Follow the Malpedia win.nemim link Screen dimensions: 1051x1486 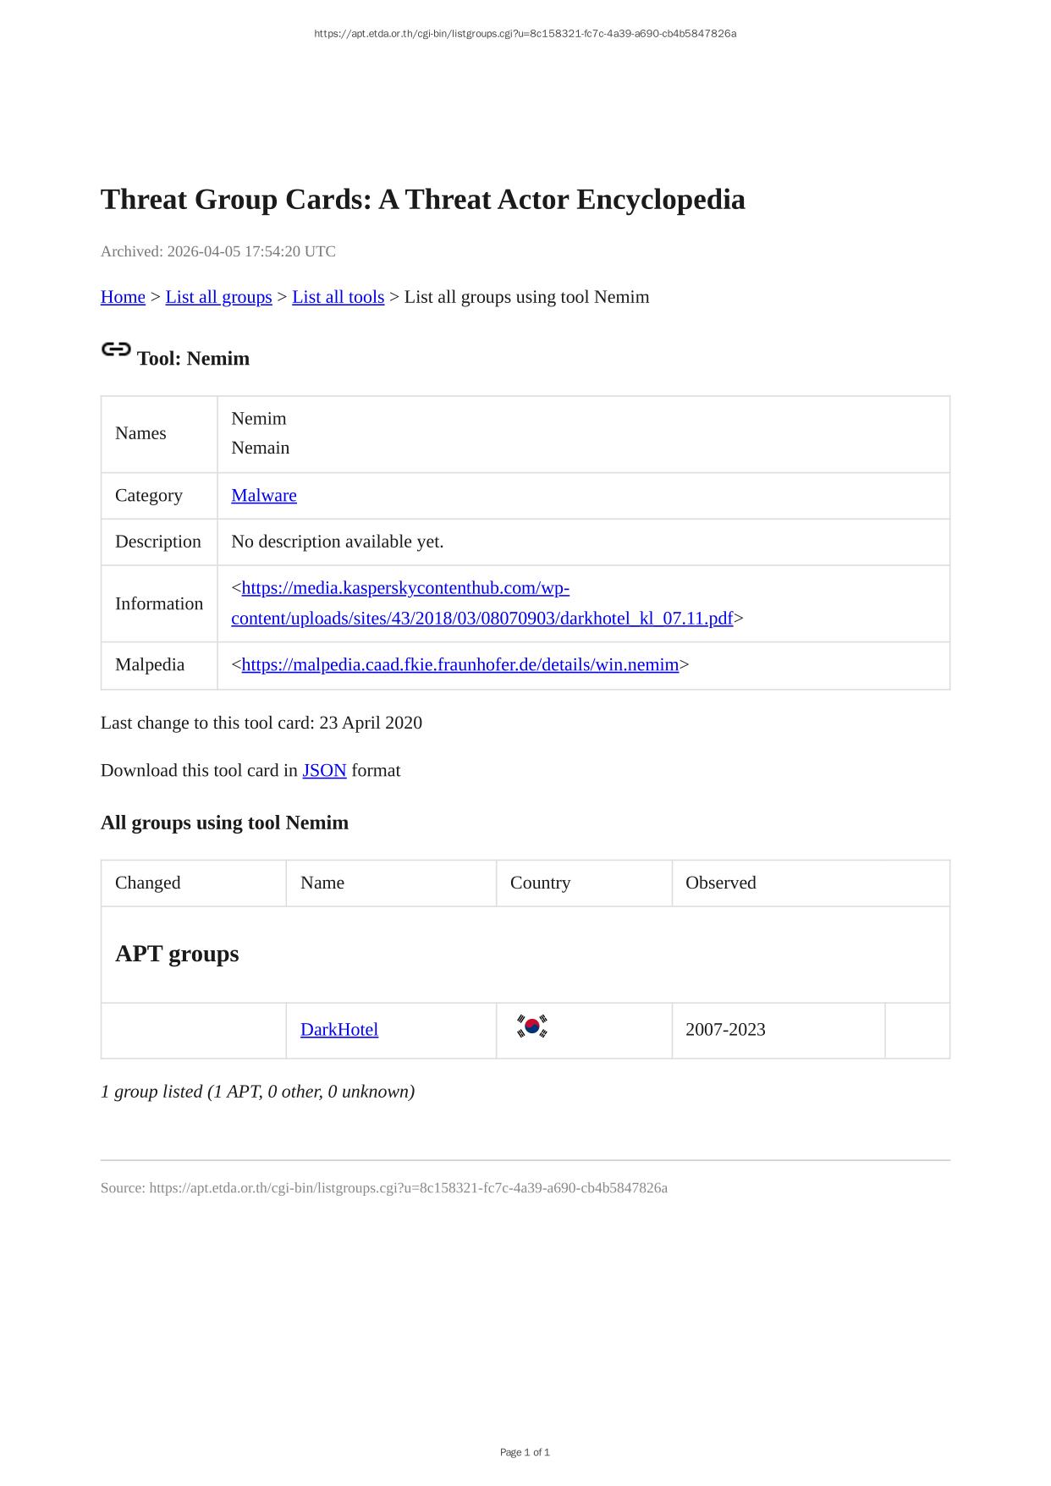pos(459,664)
